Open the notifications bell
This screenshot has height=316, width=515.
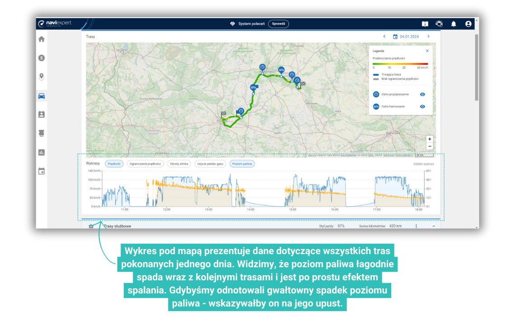[x=454, y=24]
